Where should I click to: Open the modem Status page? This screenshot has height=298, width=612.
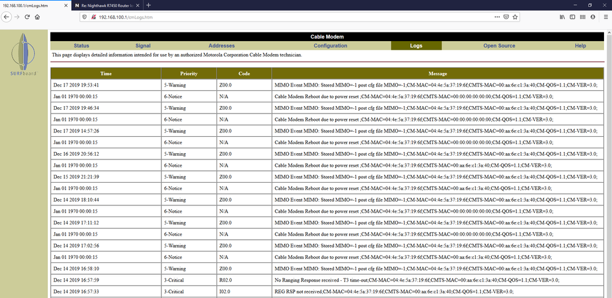click(82, 45)
